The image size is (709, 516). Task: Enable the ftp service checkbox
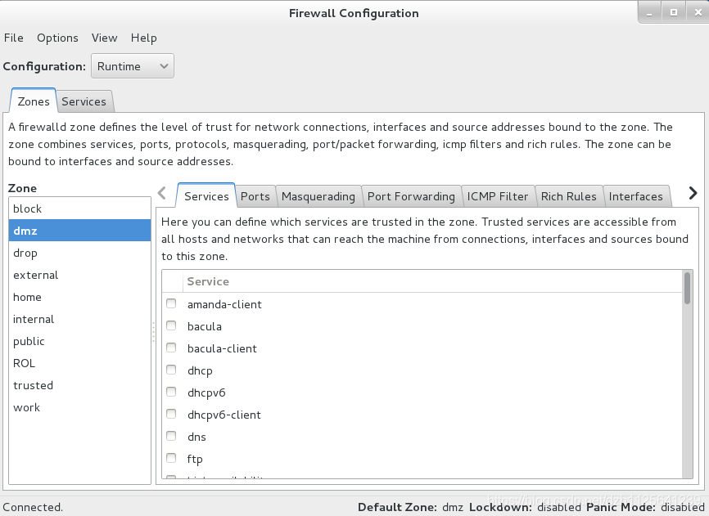(171, 458)
